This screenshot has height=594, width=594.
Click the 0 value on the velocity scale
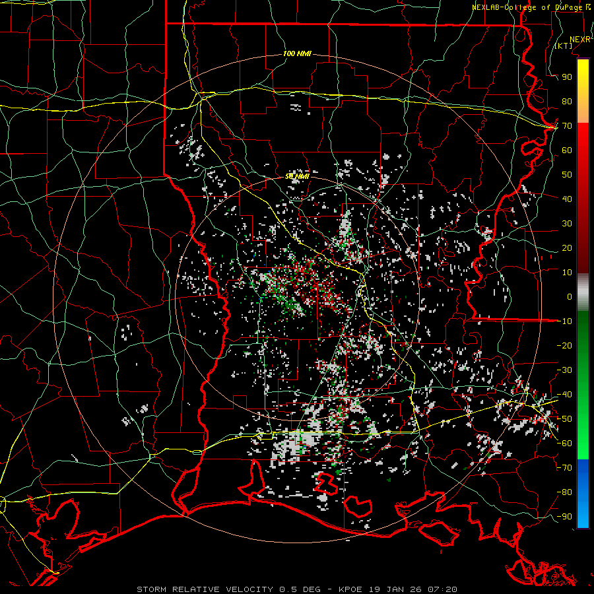(570, 296)
